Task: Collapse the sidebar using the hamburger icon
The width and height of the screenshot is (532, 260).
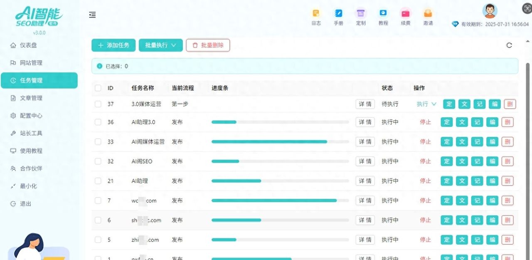Action: 92,15
